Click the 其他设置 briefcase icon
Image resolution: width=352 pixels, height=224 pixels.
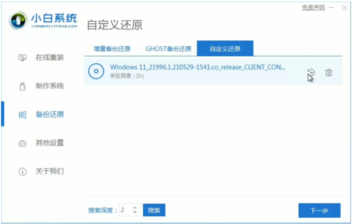(x=22, y=143)
